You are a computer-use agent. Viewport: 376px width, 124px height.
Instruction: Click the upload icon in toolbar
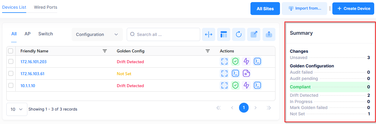pos(269,34)
